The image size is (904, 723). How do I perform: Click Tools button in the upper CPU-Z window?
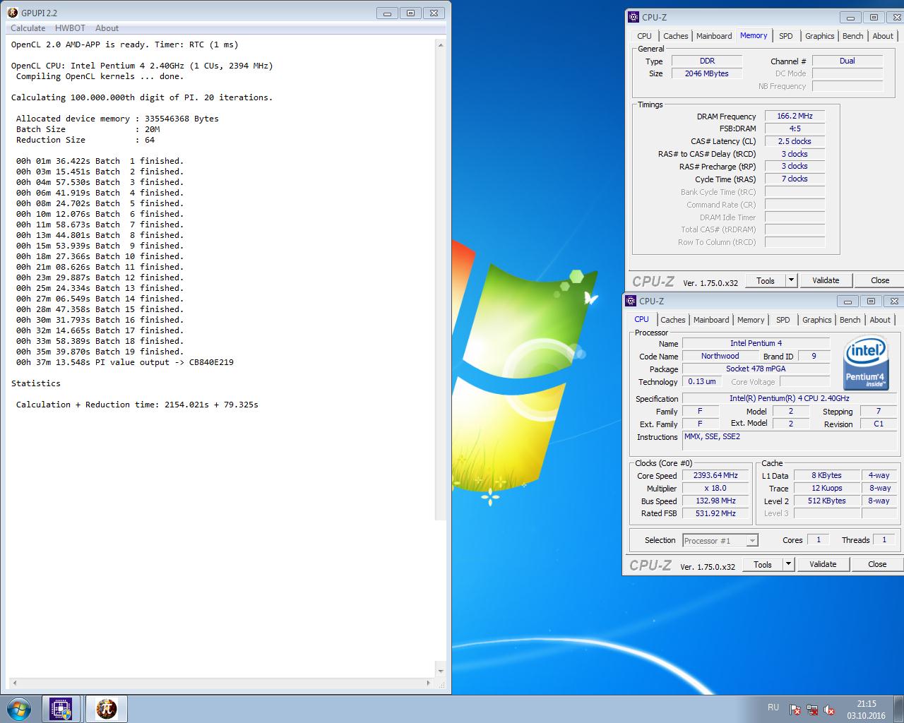(x=766, y=280)
